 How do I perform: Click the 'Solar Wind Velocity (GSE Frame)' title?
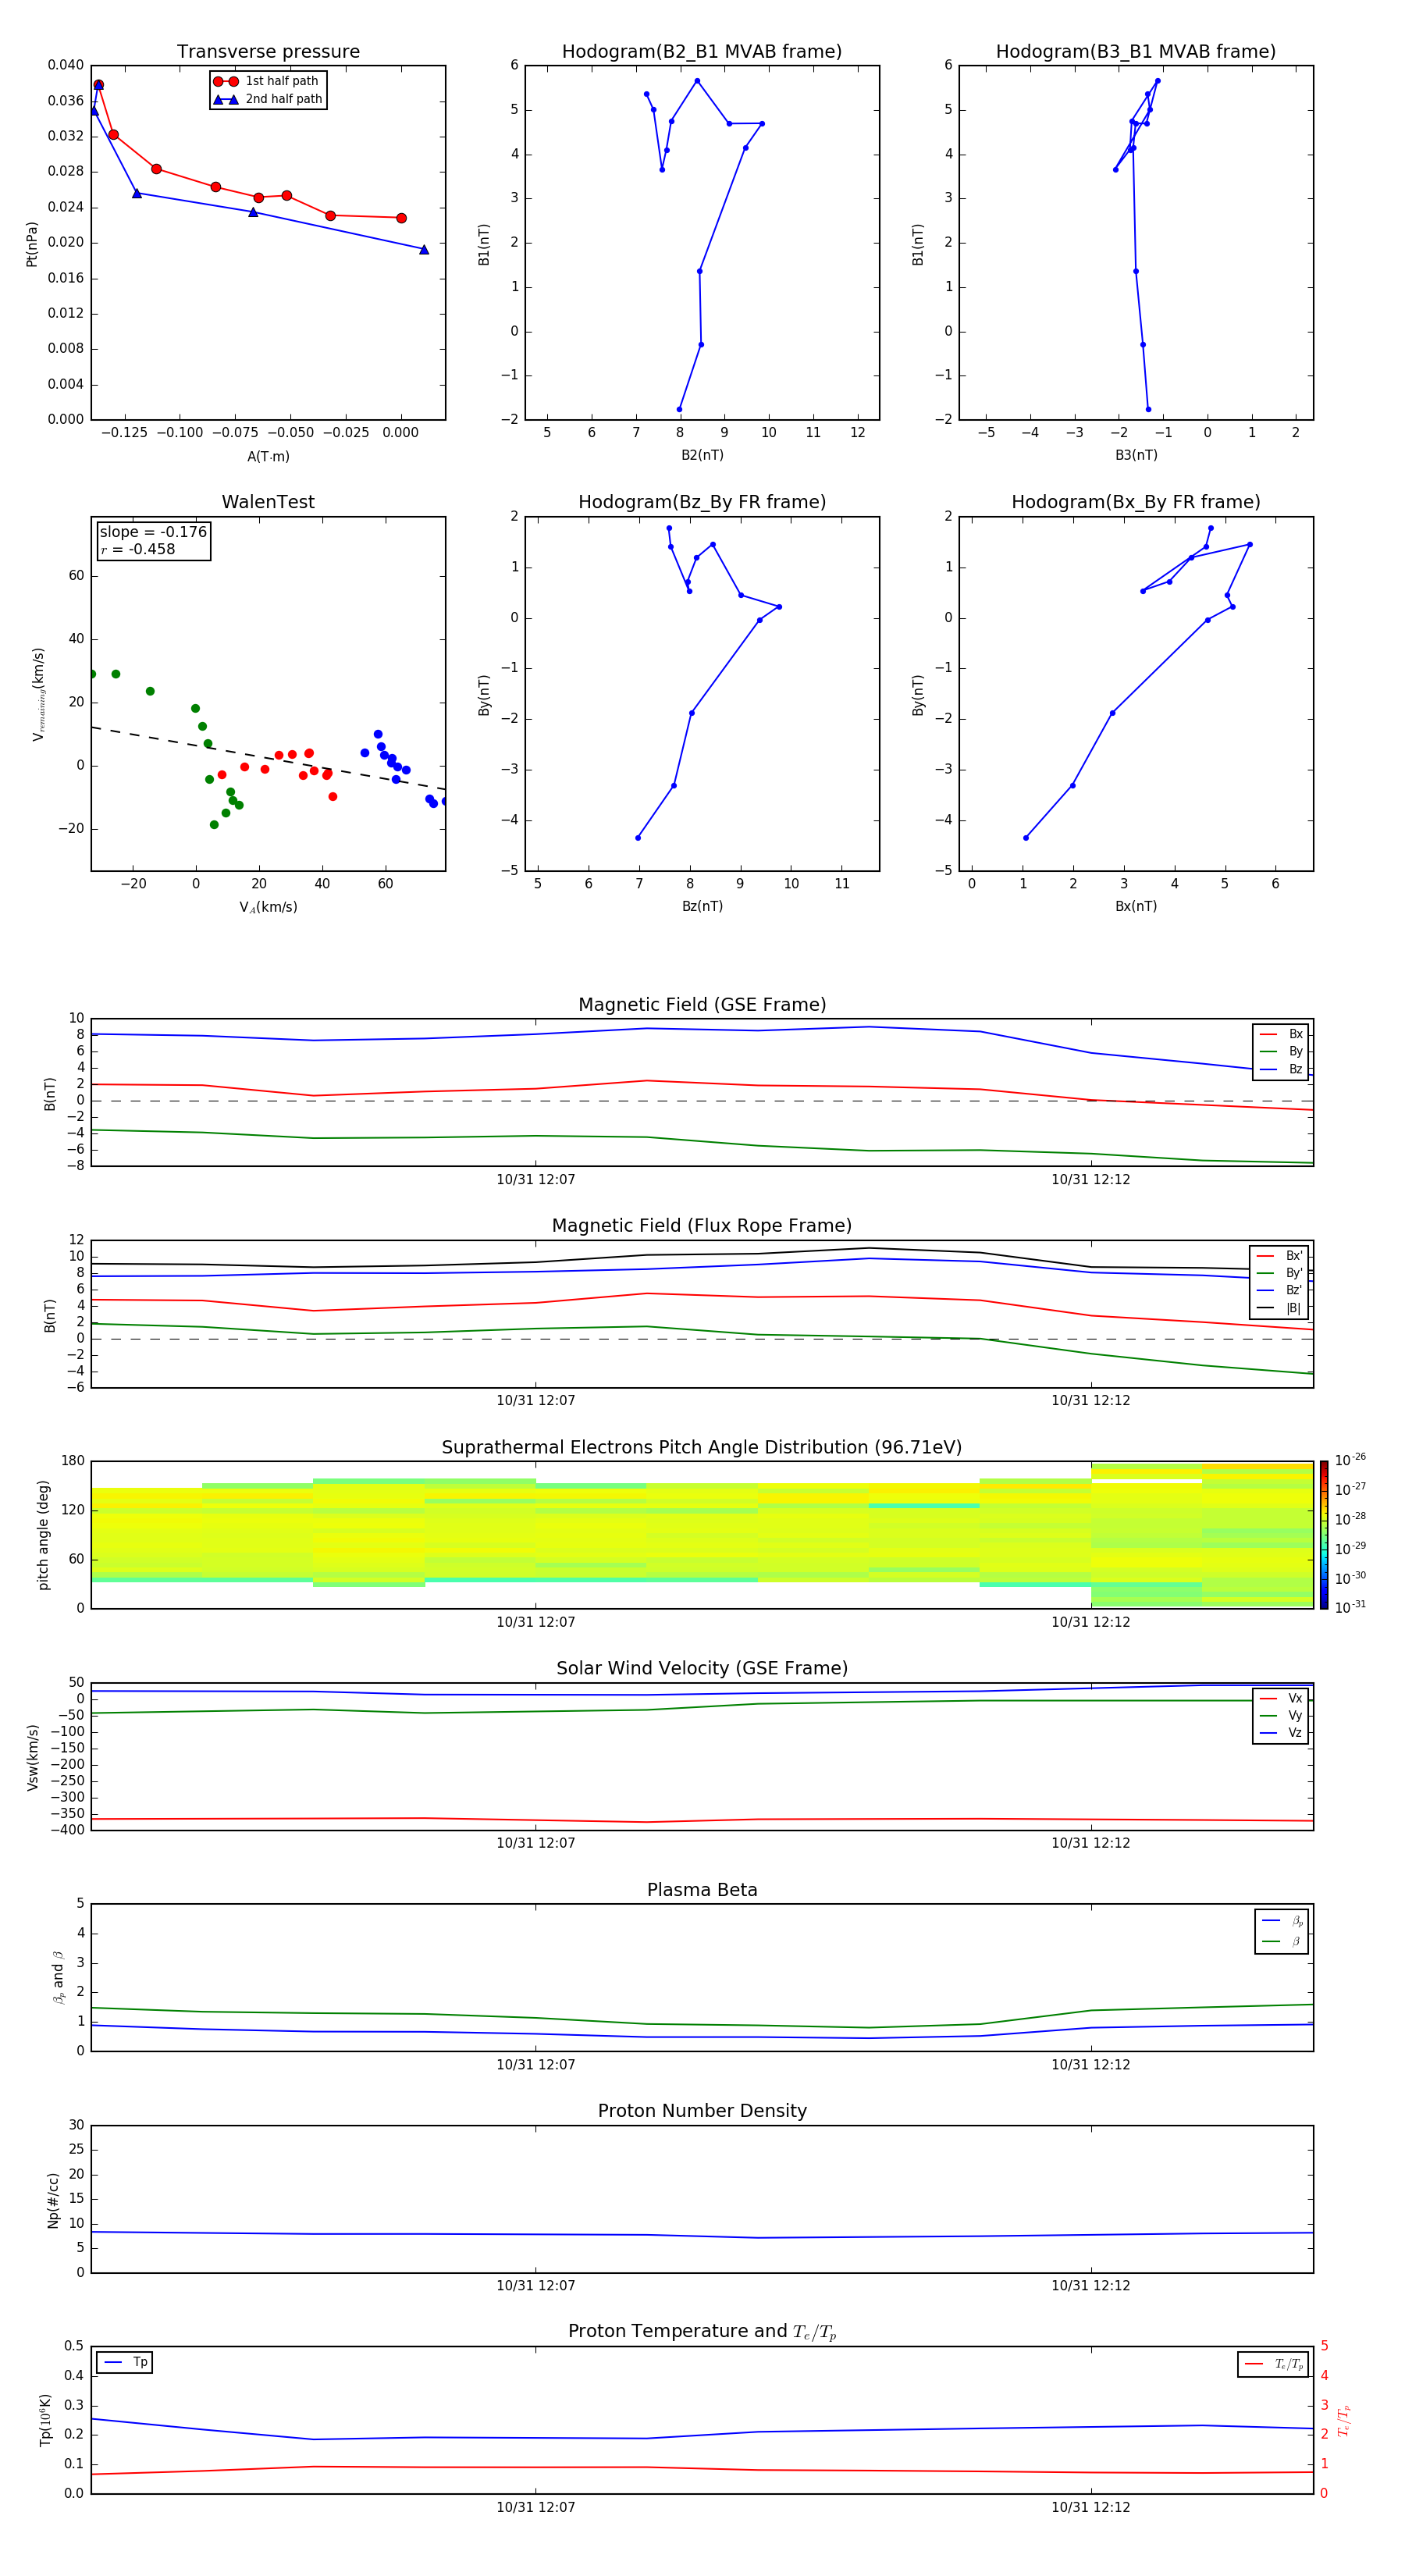click(x=702, y=1669)
